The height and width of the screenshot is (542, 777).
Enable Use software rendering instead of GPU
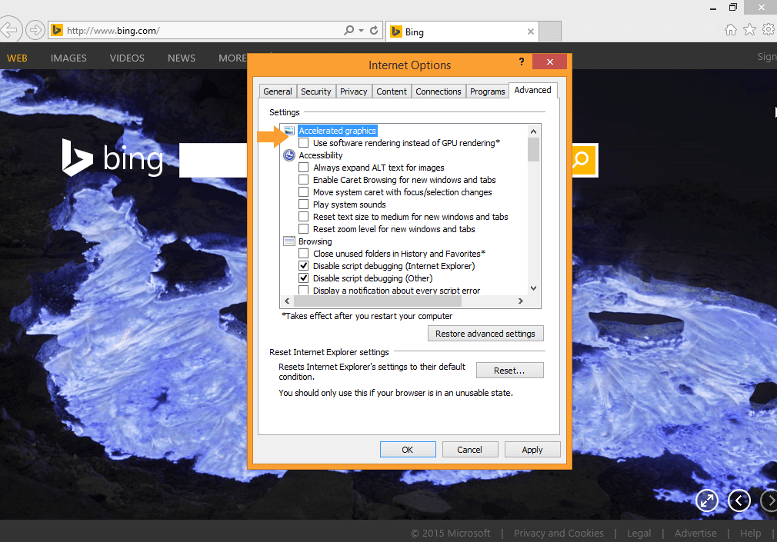(304, 143)
